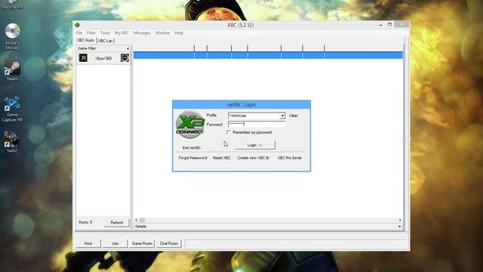Clear the profile field
Viewport: 483px width, 272px height.
pyautogui.click(x=294, y=116)
